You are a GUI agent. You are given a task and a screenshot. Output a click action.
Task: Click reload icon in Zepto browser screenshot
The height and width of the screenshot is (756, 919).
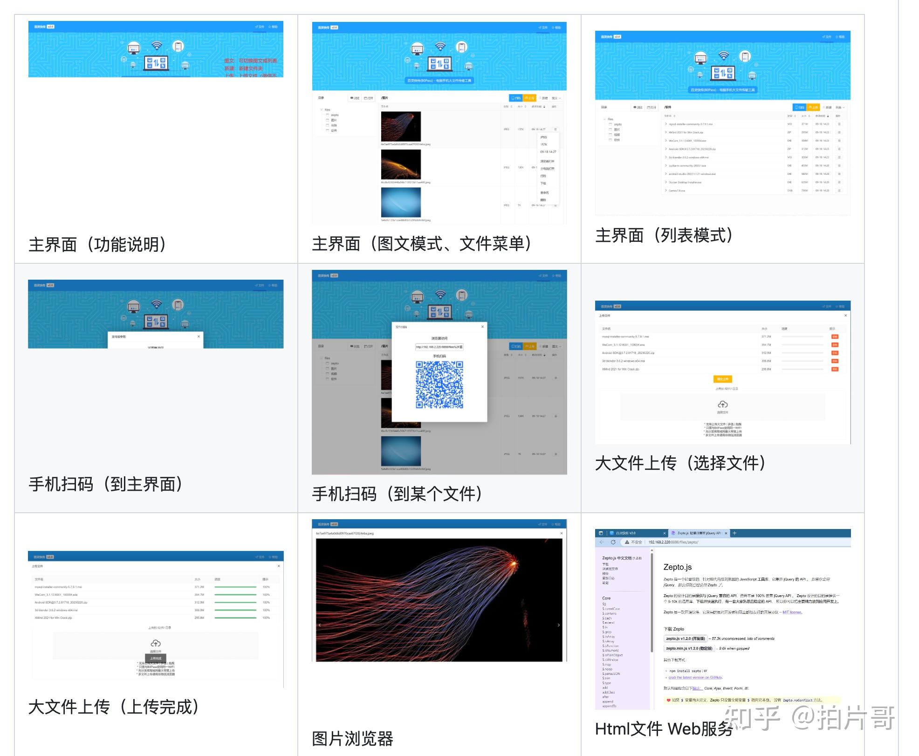[x=613, y=542]
